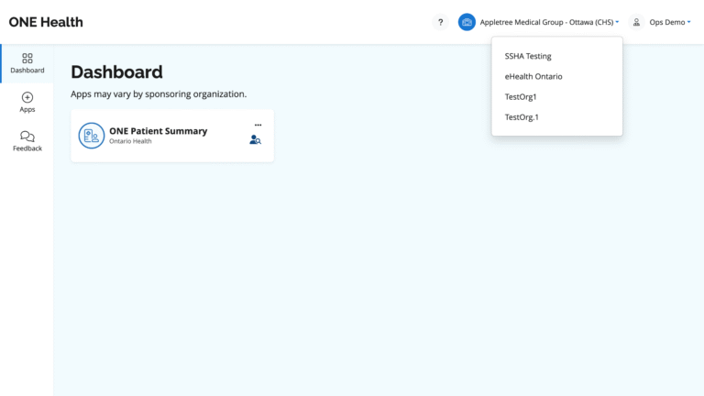This screenshot has width=704, height=396.
Task: Click the ONE Health logo
Action: pyautogui.click(x=46, y=22)
